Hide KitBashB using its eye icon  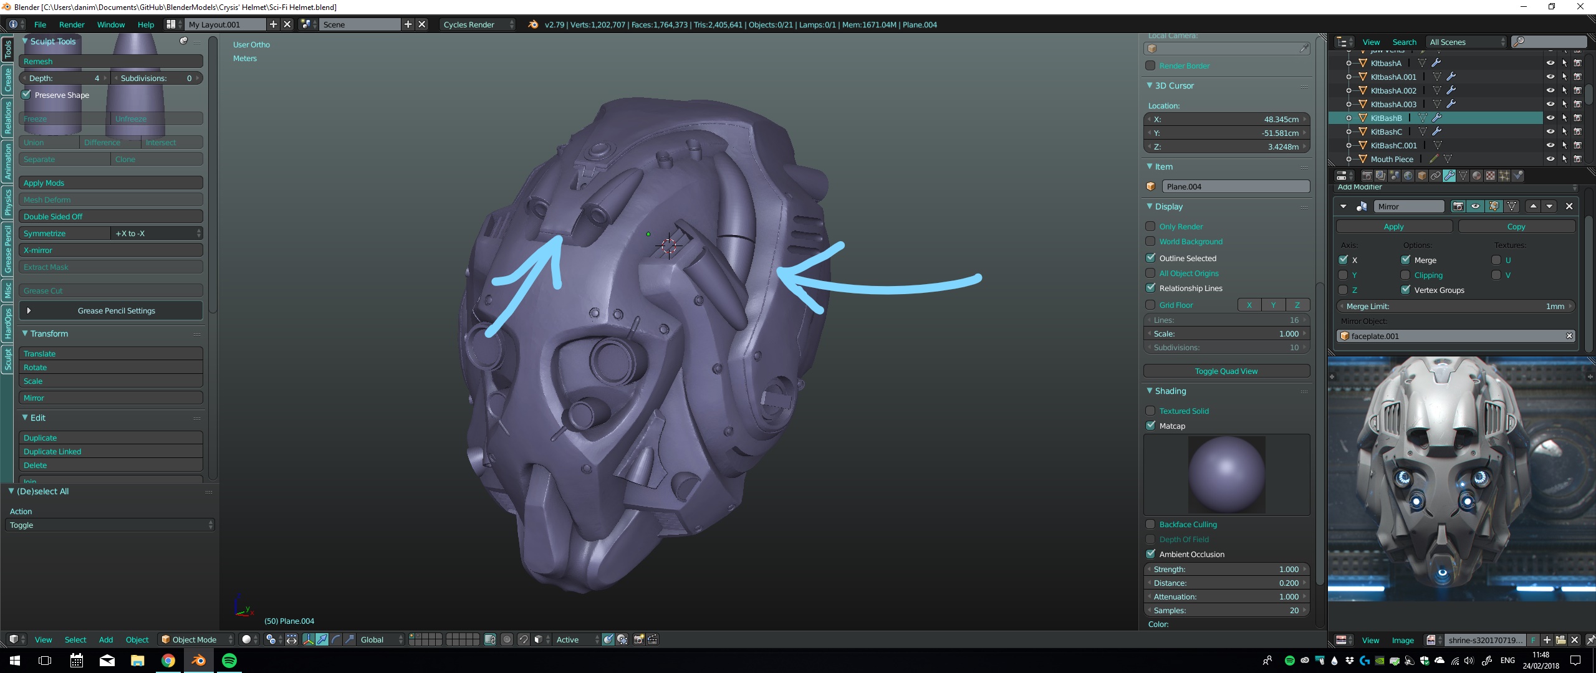[1550, 118]
